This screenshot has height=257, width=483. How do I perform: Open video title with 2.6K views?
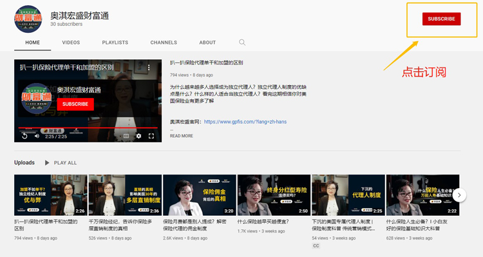tap(194, 225)
